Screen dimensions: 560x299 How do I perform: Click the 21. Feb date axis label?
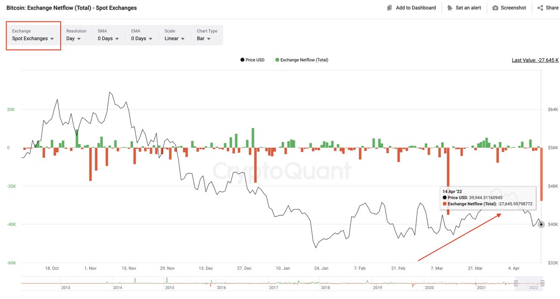click(x=399, y=269)
